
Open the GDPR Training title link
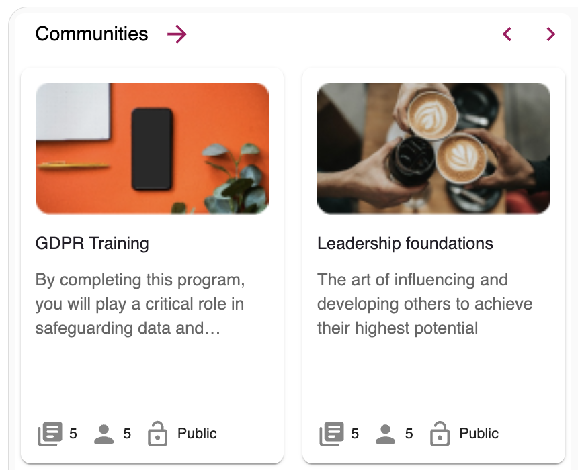point(92,243)
